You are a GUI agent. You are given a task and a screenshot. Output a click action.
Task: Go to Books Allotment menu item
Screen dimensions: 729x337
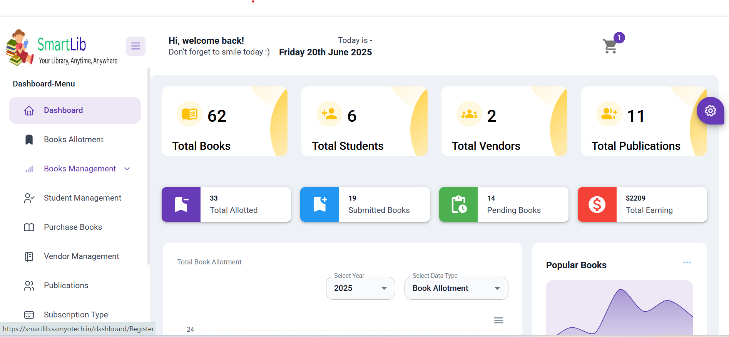[74, 139]
